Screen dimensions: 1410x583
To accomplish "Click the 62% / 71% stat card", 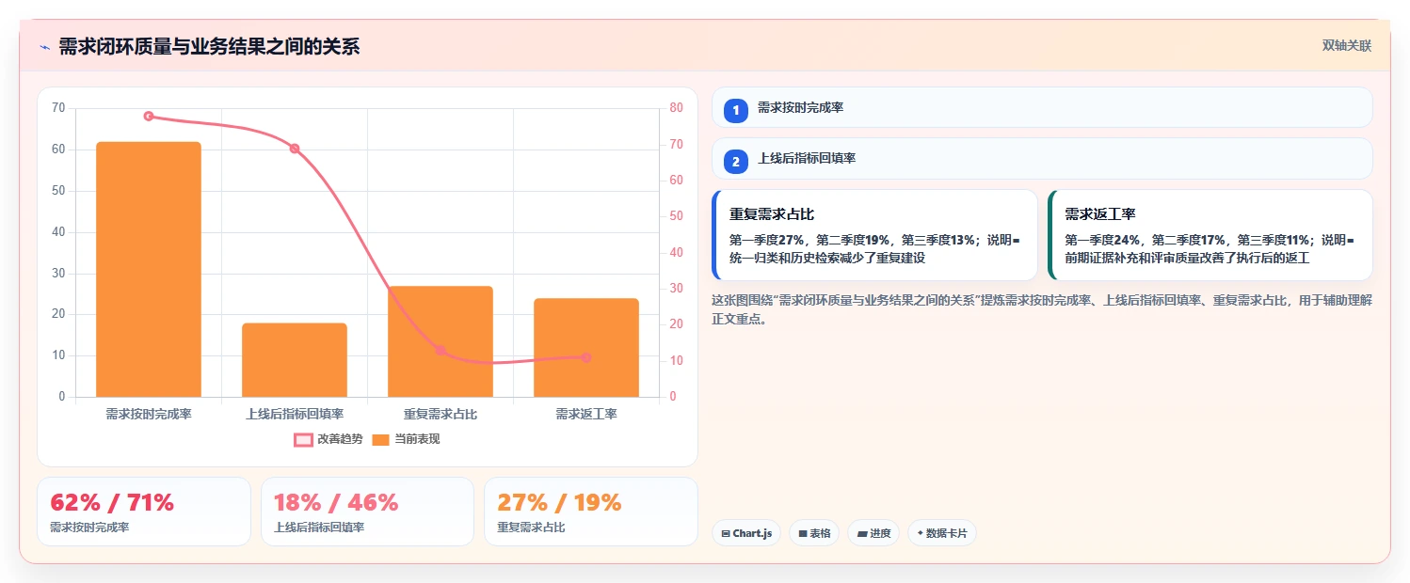I will [144, 512].
